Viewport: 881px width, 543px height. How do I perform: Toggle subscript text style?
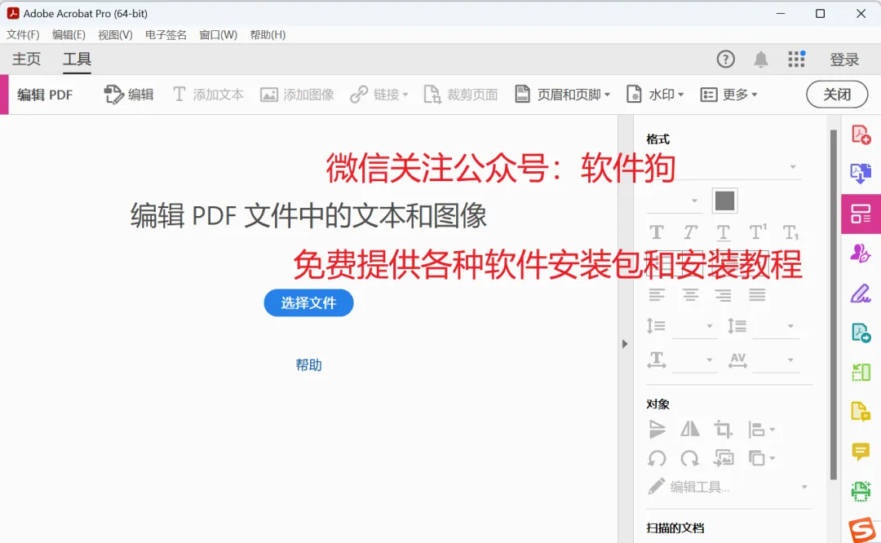pos(790,232)
